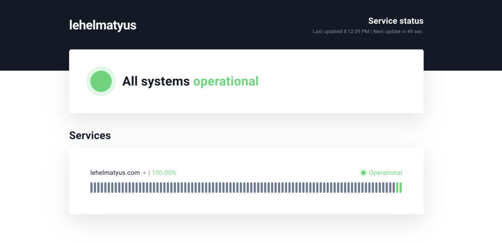The image size is (502, 243).
Task: Click the second-to-last green uptime bar
Action: [x=397, y=188]
